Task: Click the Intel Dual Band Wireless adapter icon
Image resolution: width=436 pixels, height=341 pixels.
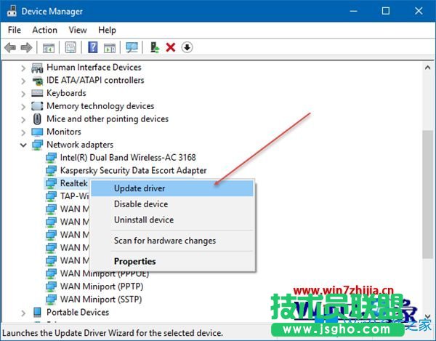Action: 51,158
